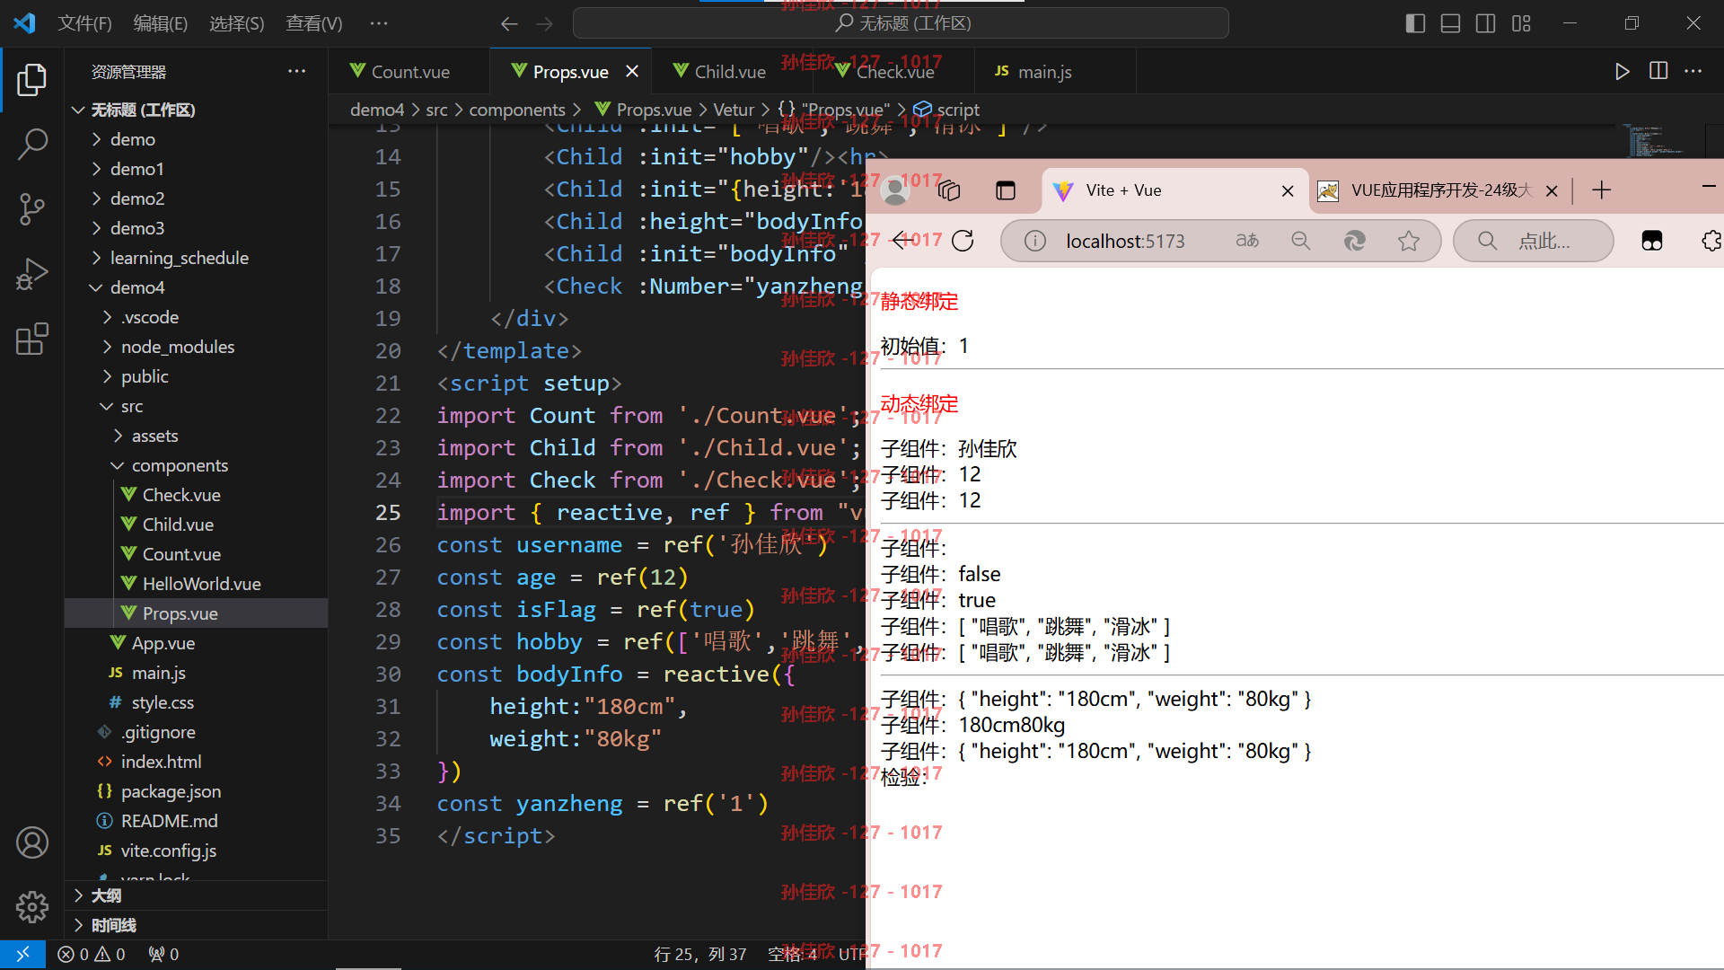The image size is (1724, 970).
Task: View site information for localhost
Action: [1034, 241]
